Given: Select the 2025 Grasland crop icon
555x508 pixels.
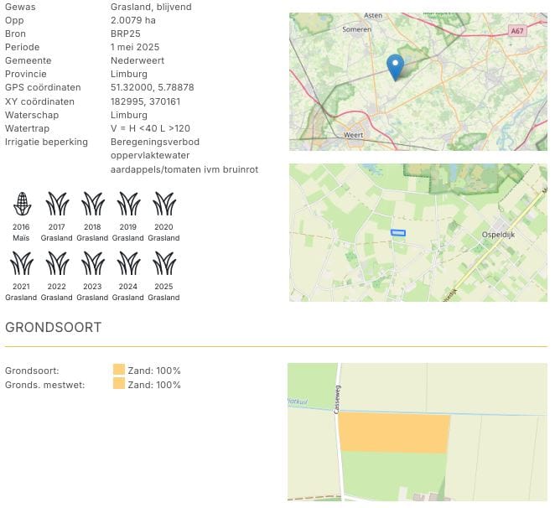Looking at the screenshot, I should pos(163,263).
